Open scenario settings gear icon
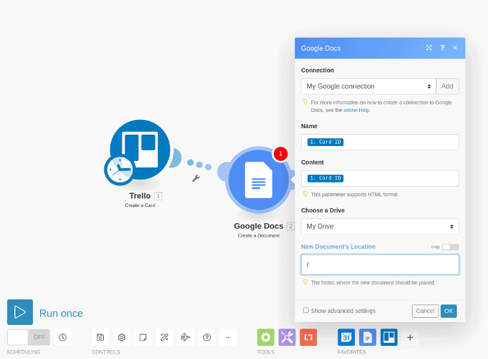The image size is (488, 359). coord(122,337)
